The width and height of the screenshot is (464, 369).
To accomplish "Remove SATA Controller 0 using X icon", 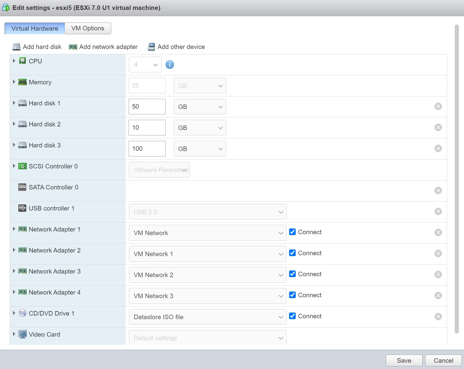I will [438, 190].
